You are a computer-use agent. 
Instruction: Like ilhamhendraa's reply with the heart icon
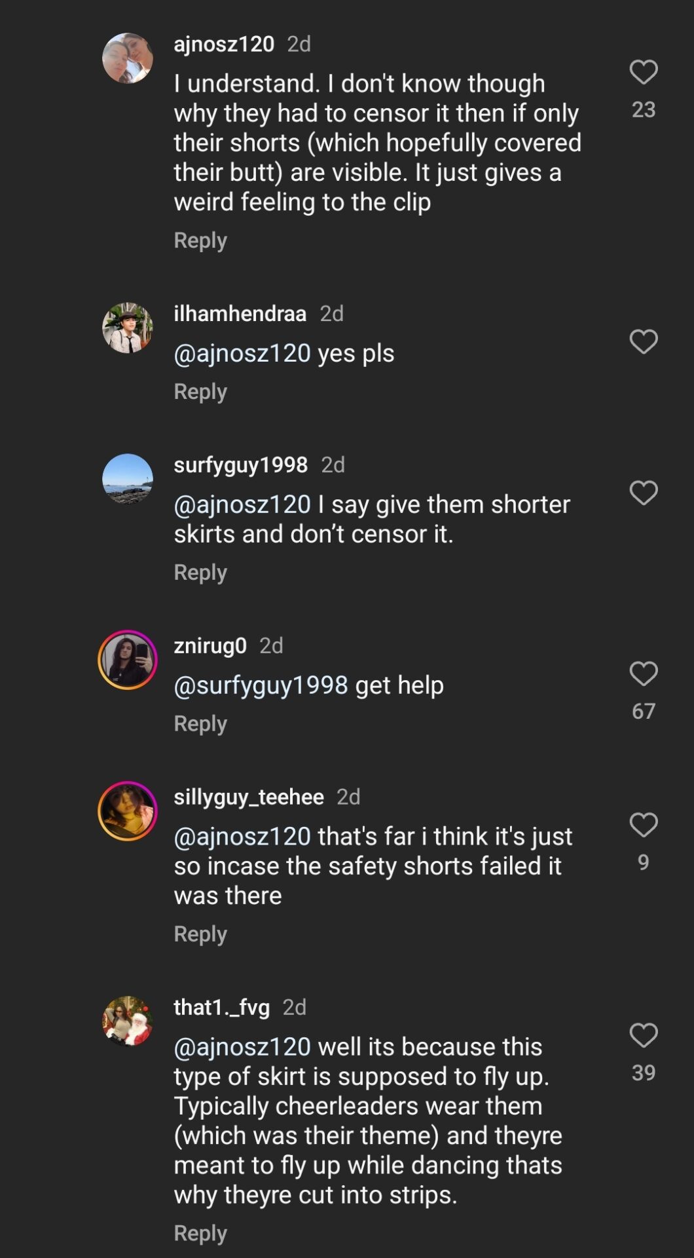(644, 340)
